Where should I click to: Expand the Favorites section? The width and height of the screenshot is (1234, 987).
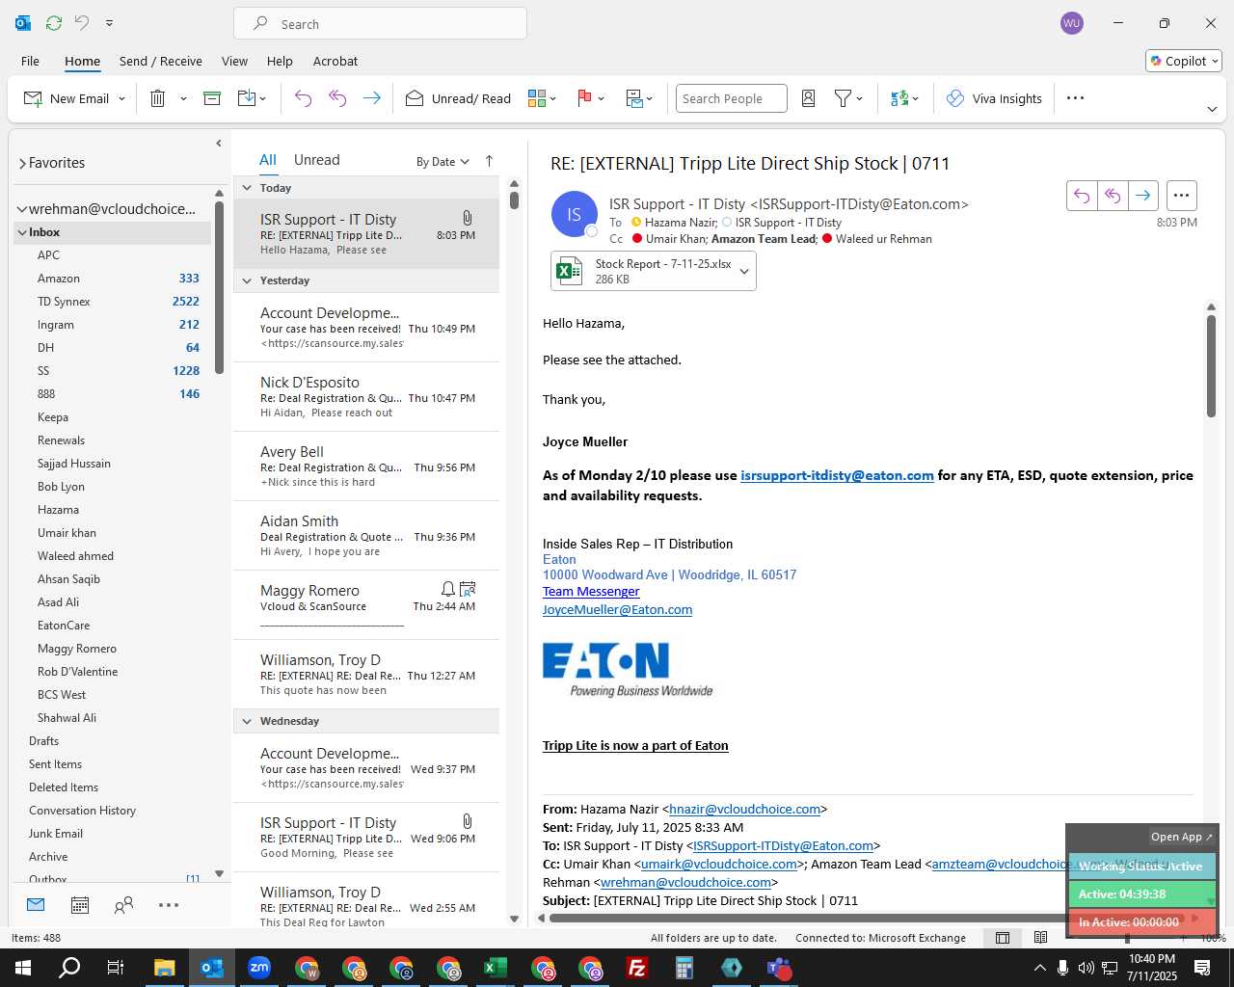click(22, 163)
